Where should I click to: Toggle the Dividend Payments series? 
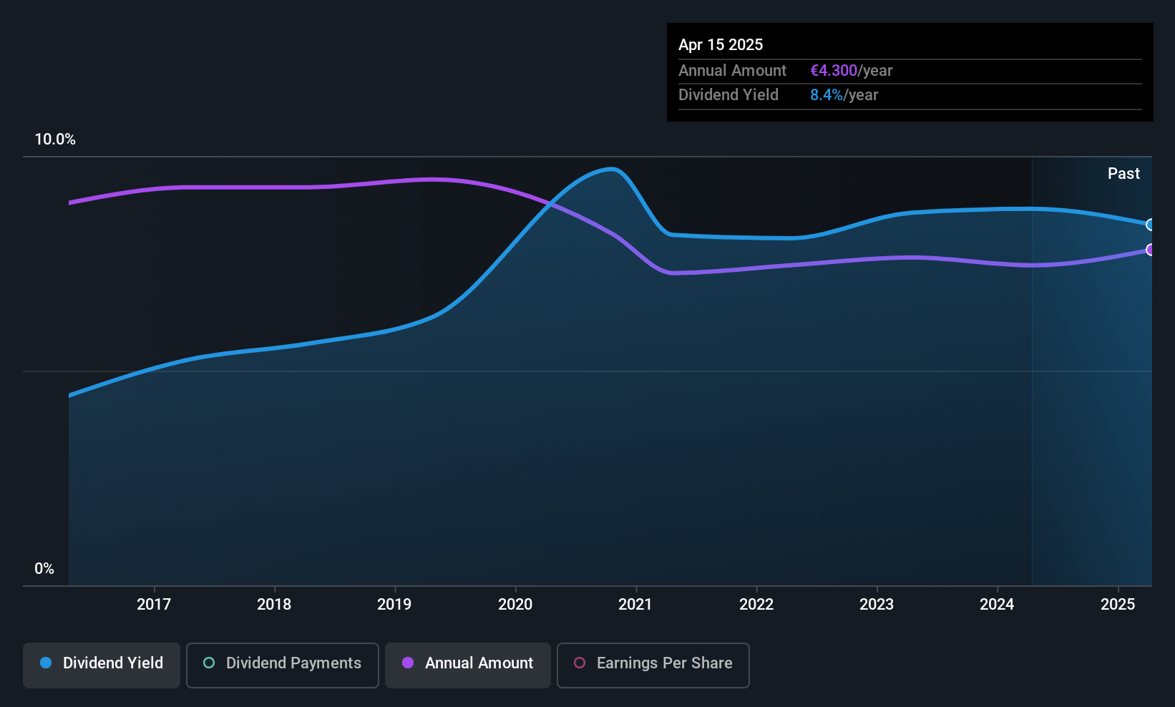[x=283, y=665]
